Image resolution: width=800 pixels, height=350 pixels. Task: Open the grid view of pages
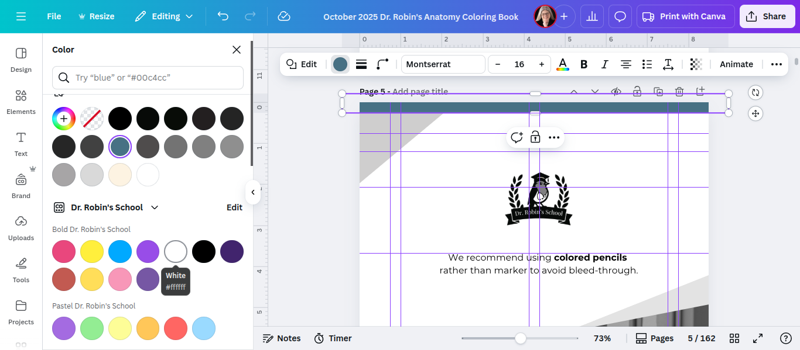(x=734, y=338)
